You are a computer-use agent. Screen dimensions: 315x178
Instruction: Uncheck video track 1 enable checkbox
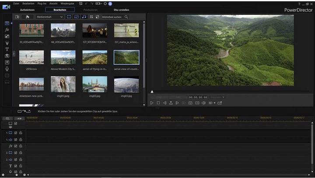(16, 133)
